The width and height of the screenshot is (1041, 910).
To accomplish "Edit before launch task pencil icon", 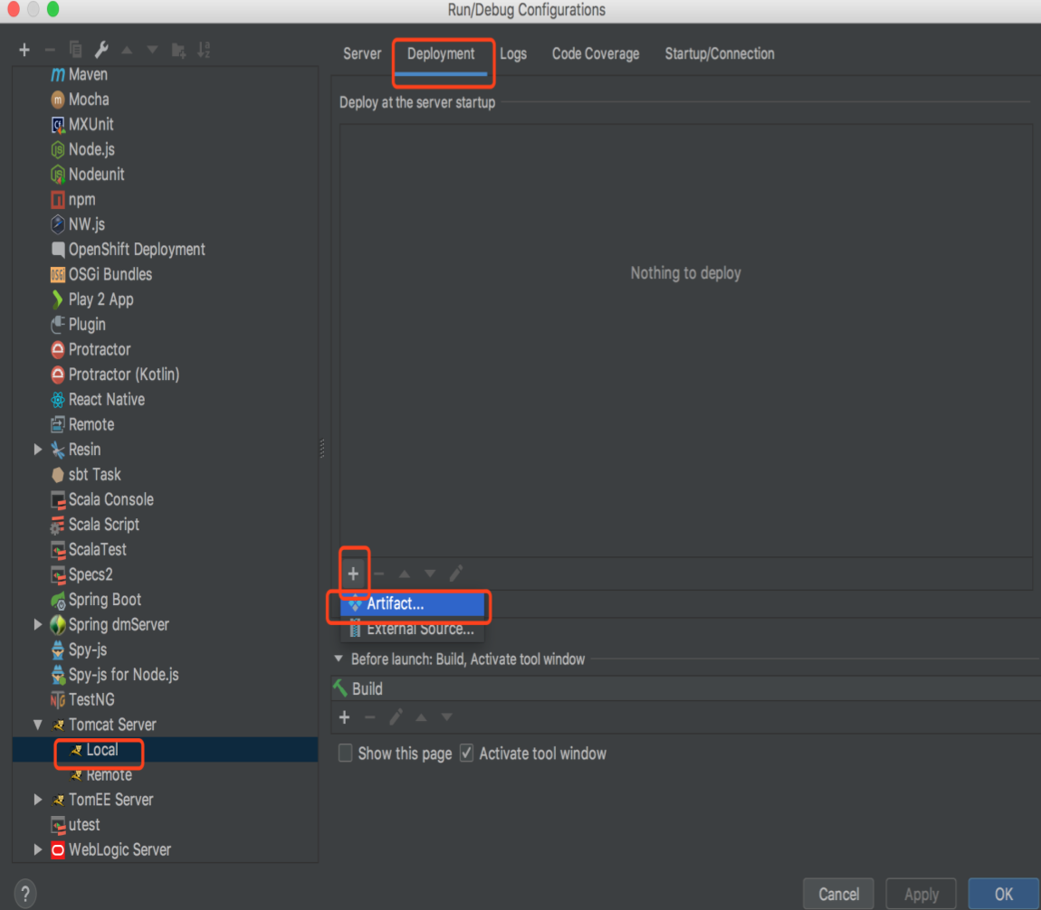I will point(396,717).
